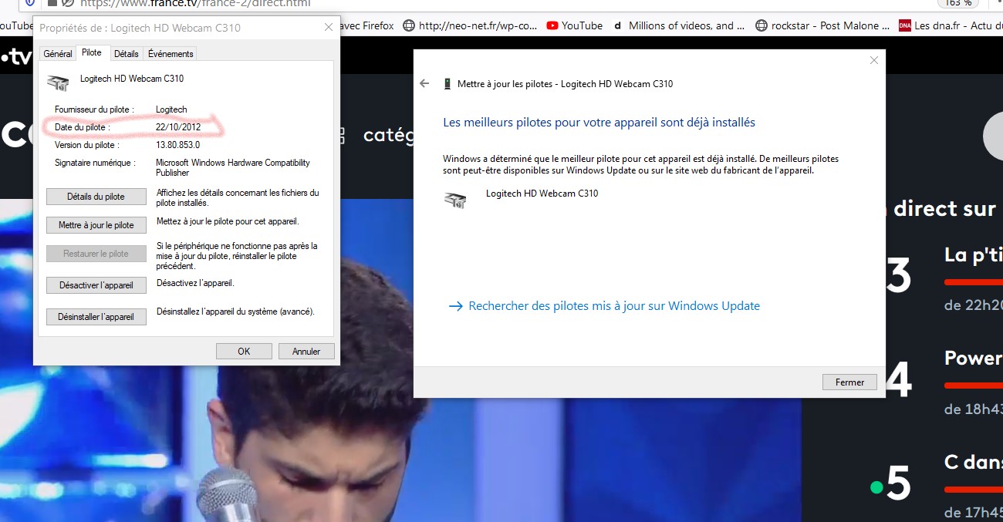This screenshot has width=1003, height=522.
Task: Click Mettre à jour le pilote button
Action: (96, 225)
